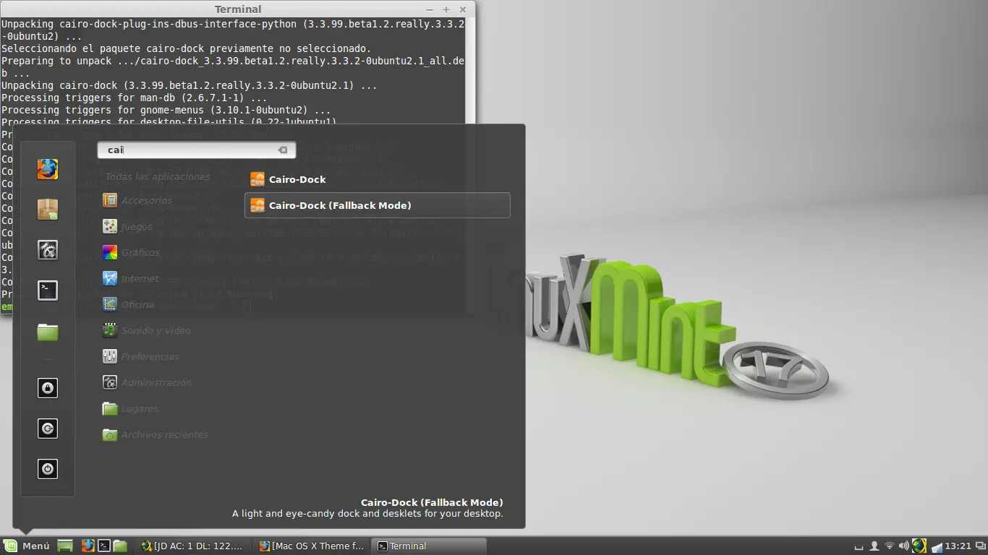Open the Lugares category
988x555 pixels.
pyautogui.click(x=131, y=408)
